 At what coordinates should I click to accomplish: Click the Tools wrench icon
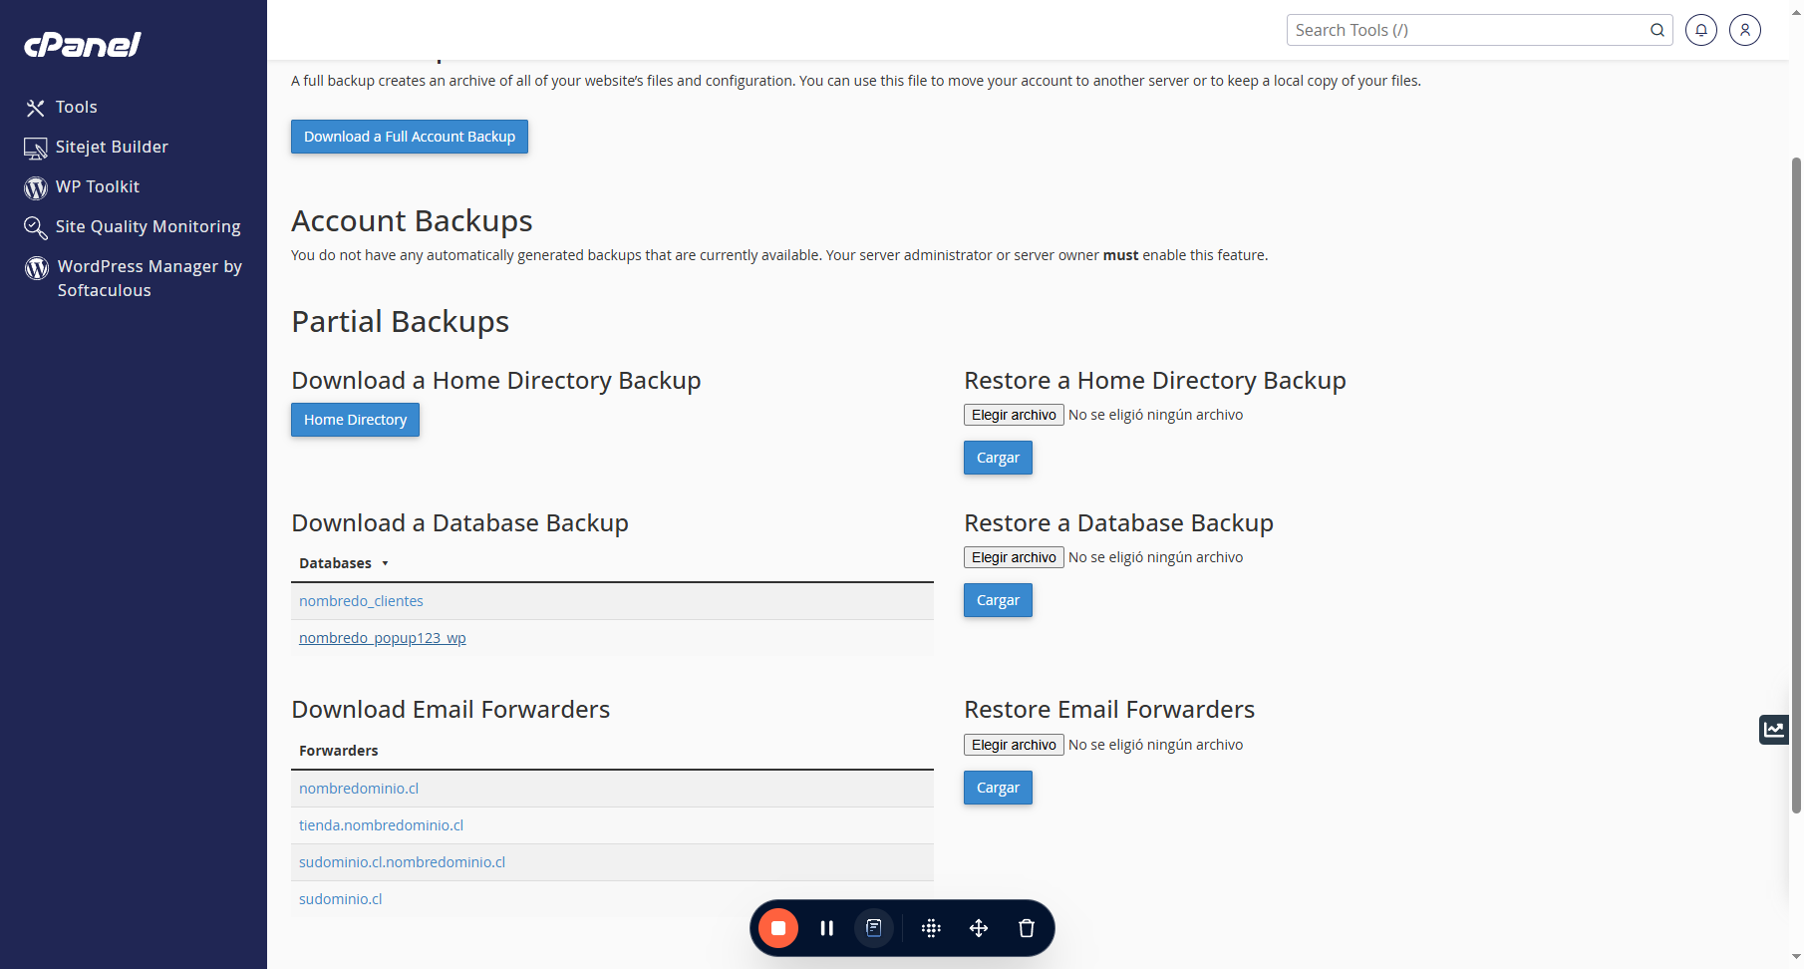(36, 108)
